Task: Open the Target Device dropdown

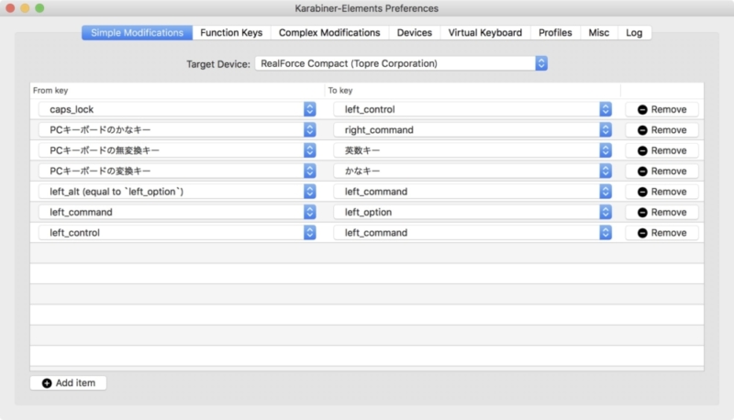Action: (x=401, y=63)
